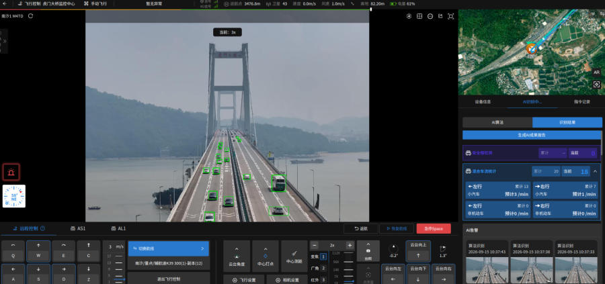Click the D move-right key
Viewport: 605px width, 284px height.
click(64, 274)
